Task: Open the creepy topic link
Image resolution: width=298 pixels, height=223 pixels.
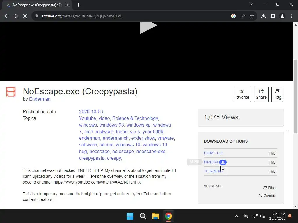Action: point(114,158)
